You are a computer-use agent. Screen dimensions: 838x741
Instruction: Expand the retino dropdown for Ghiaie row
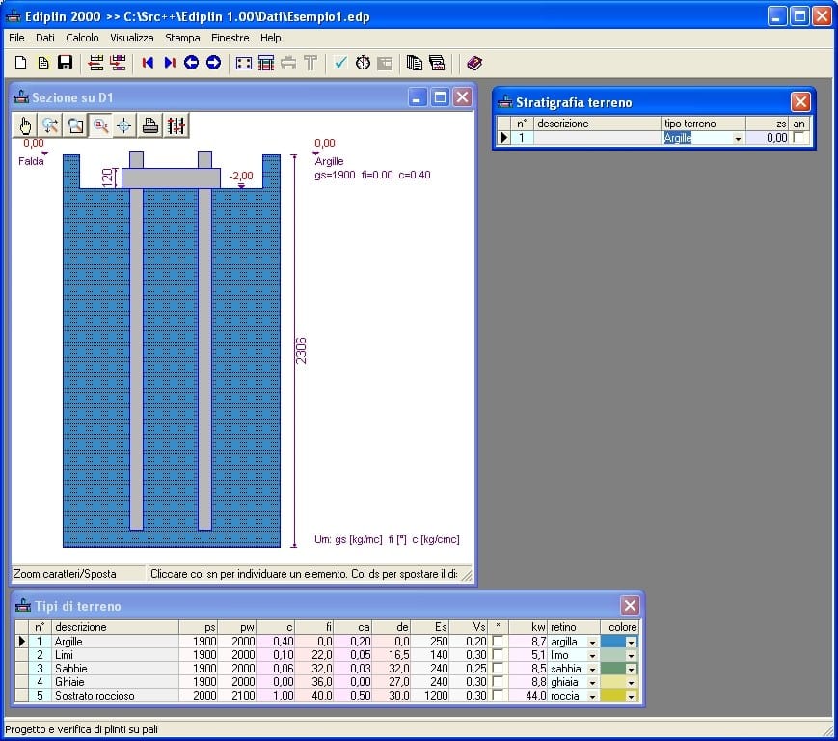point(592,682)
